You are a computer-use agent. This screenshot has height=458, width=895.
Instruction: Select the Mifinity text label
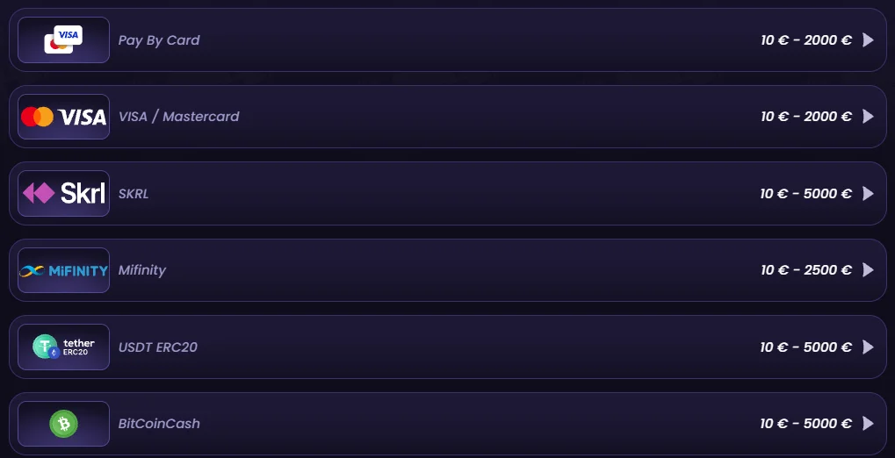pos(142,270)
